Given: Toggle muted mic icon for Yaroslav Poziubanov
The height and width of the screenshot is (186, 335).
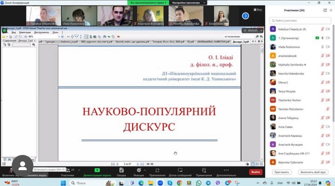Looking at the screenshot, I should [x=328, y=109].
